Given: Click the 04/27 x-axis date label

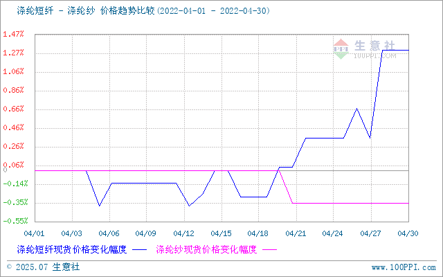Looking at the screenshot, I should click(x=370, y=233).
